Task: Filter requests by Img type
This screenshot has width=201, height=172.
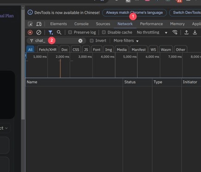Action: point(109,50)
